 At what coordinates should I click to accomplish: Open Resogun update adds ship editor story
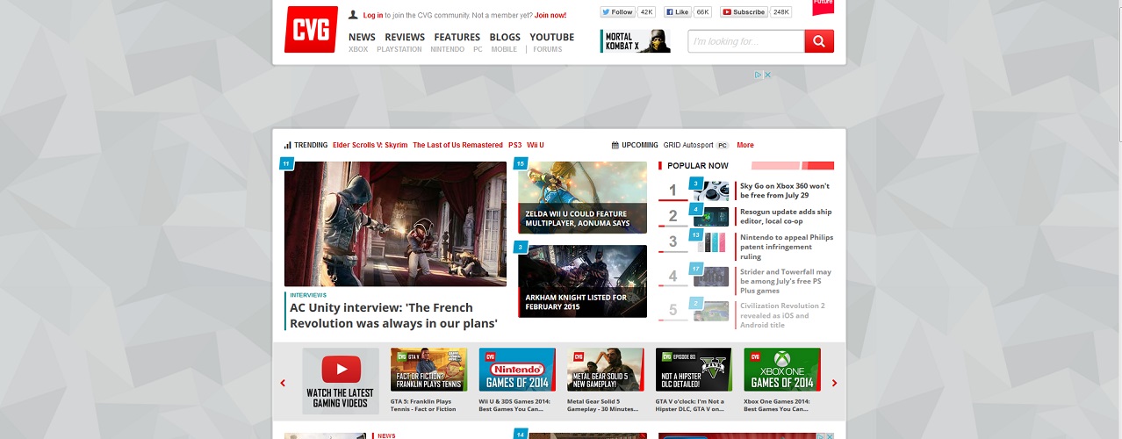pos(786,216)
